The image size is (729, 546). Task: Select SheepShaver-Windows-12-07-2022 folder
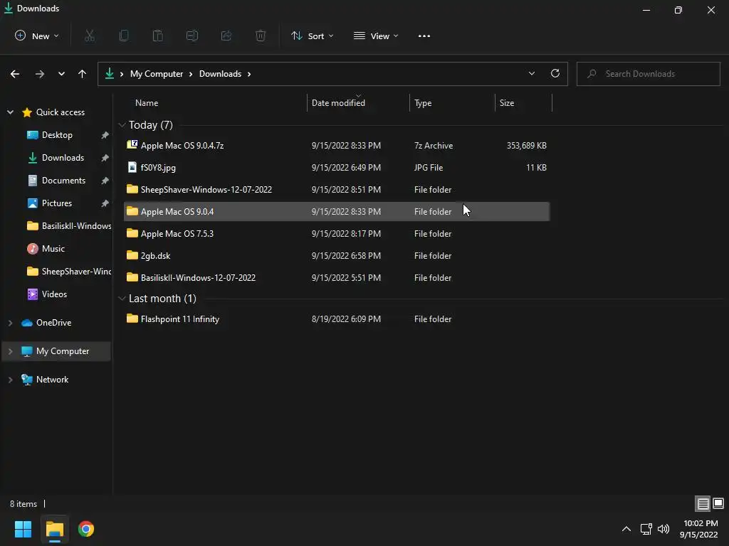coord(337,189)
